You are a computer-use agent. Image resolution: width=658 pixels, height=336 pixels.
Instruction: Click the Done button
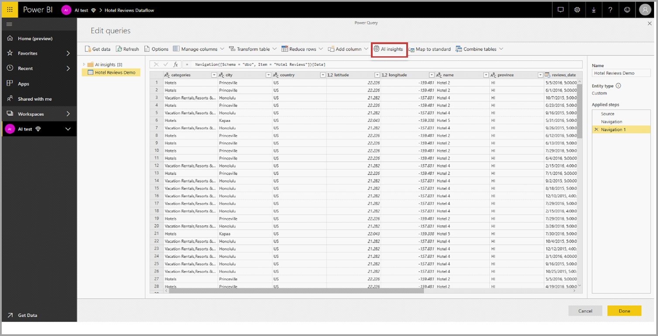click(624, 311)
